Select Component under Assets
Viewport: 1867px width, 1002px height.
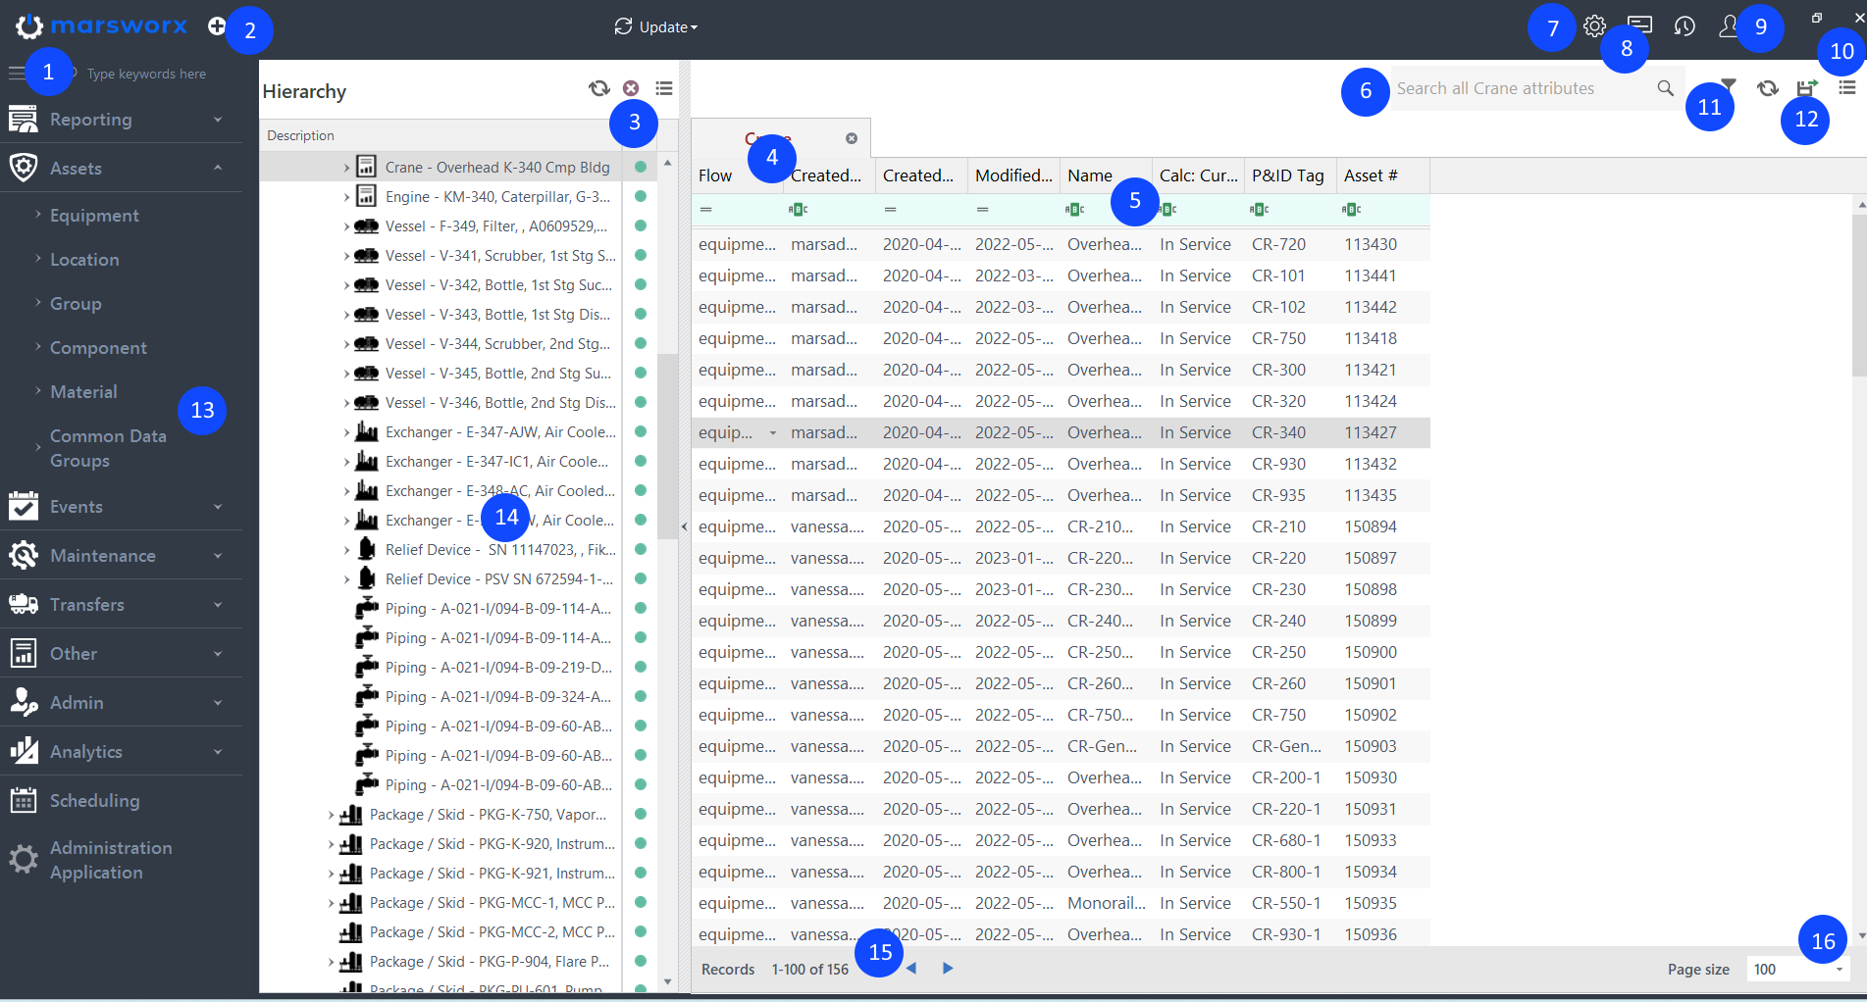(x=98, y=347)
